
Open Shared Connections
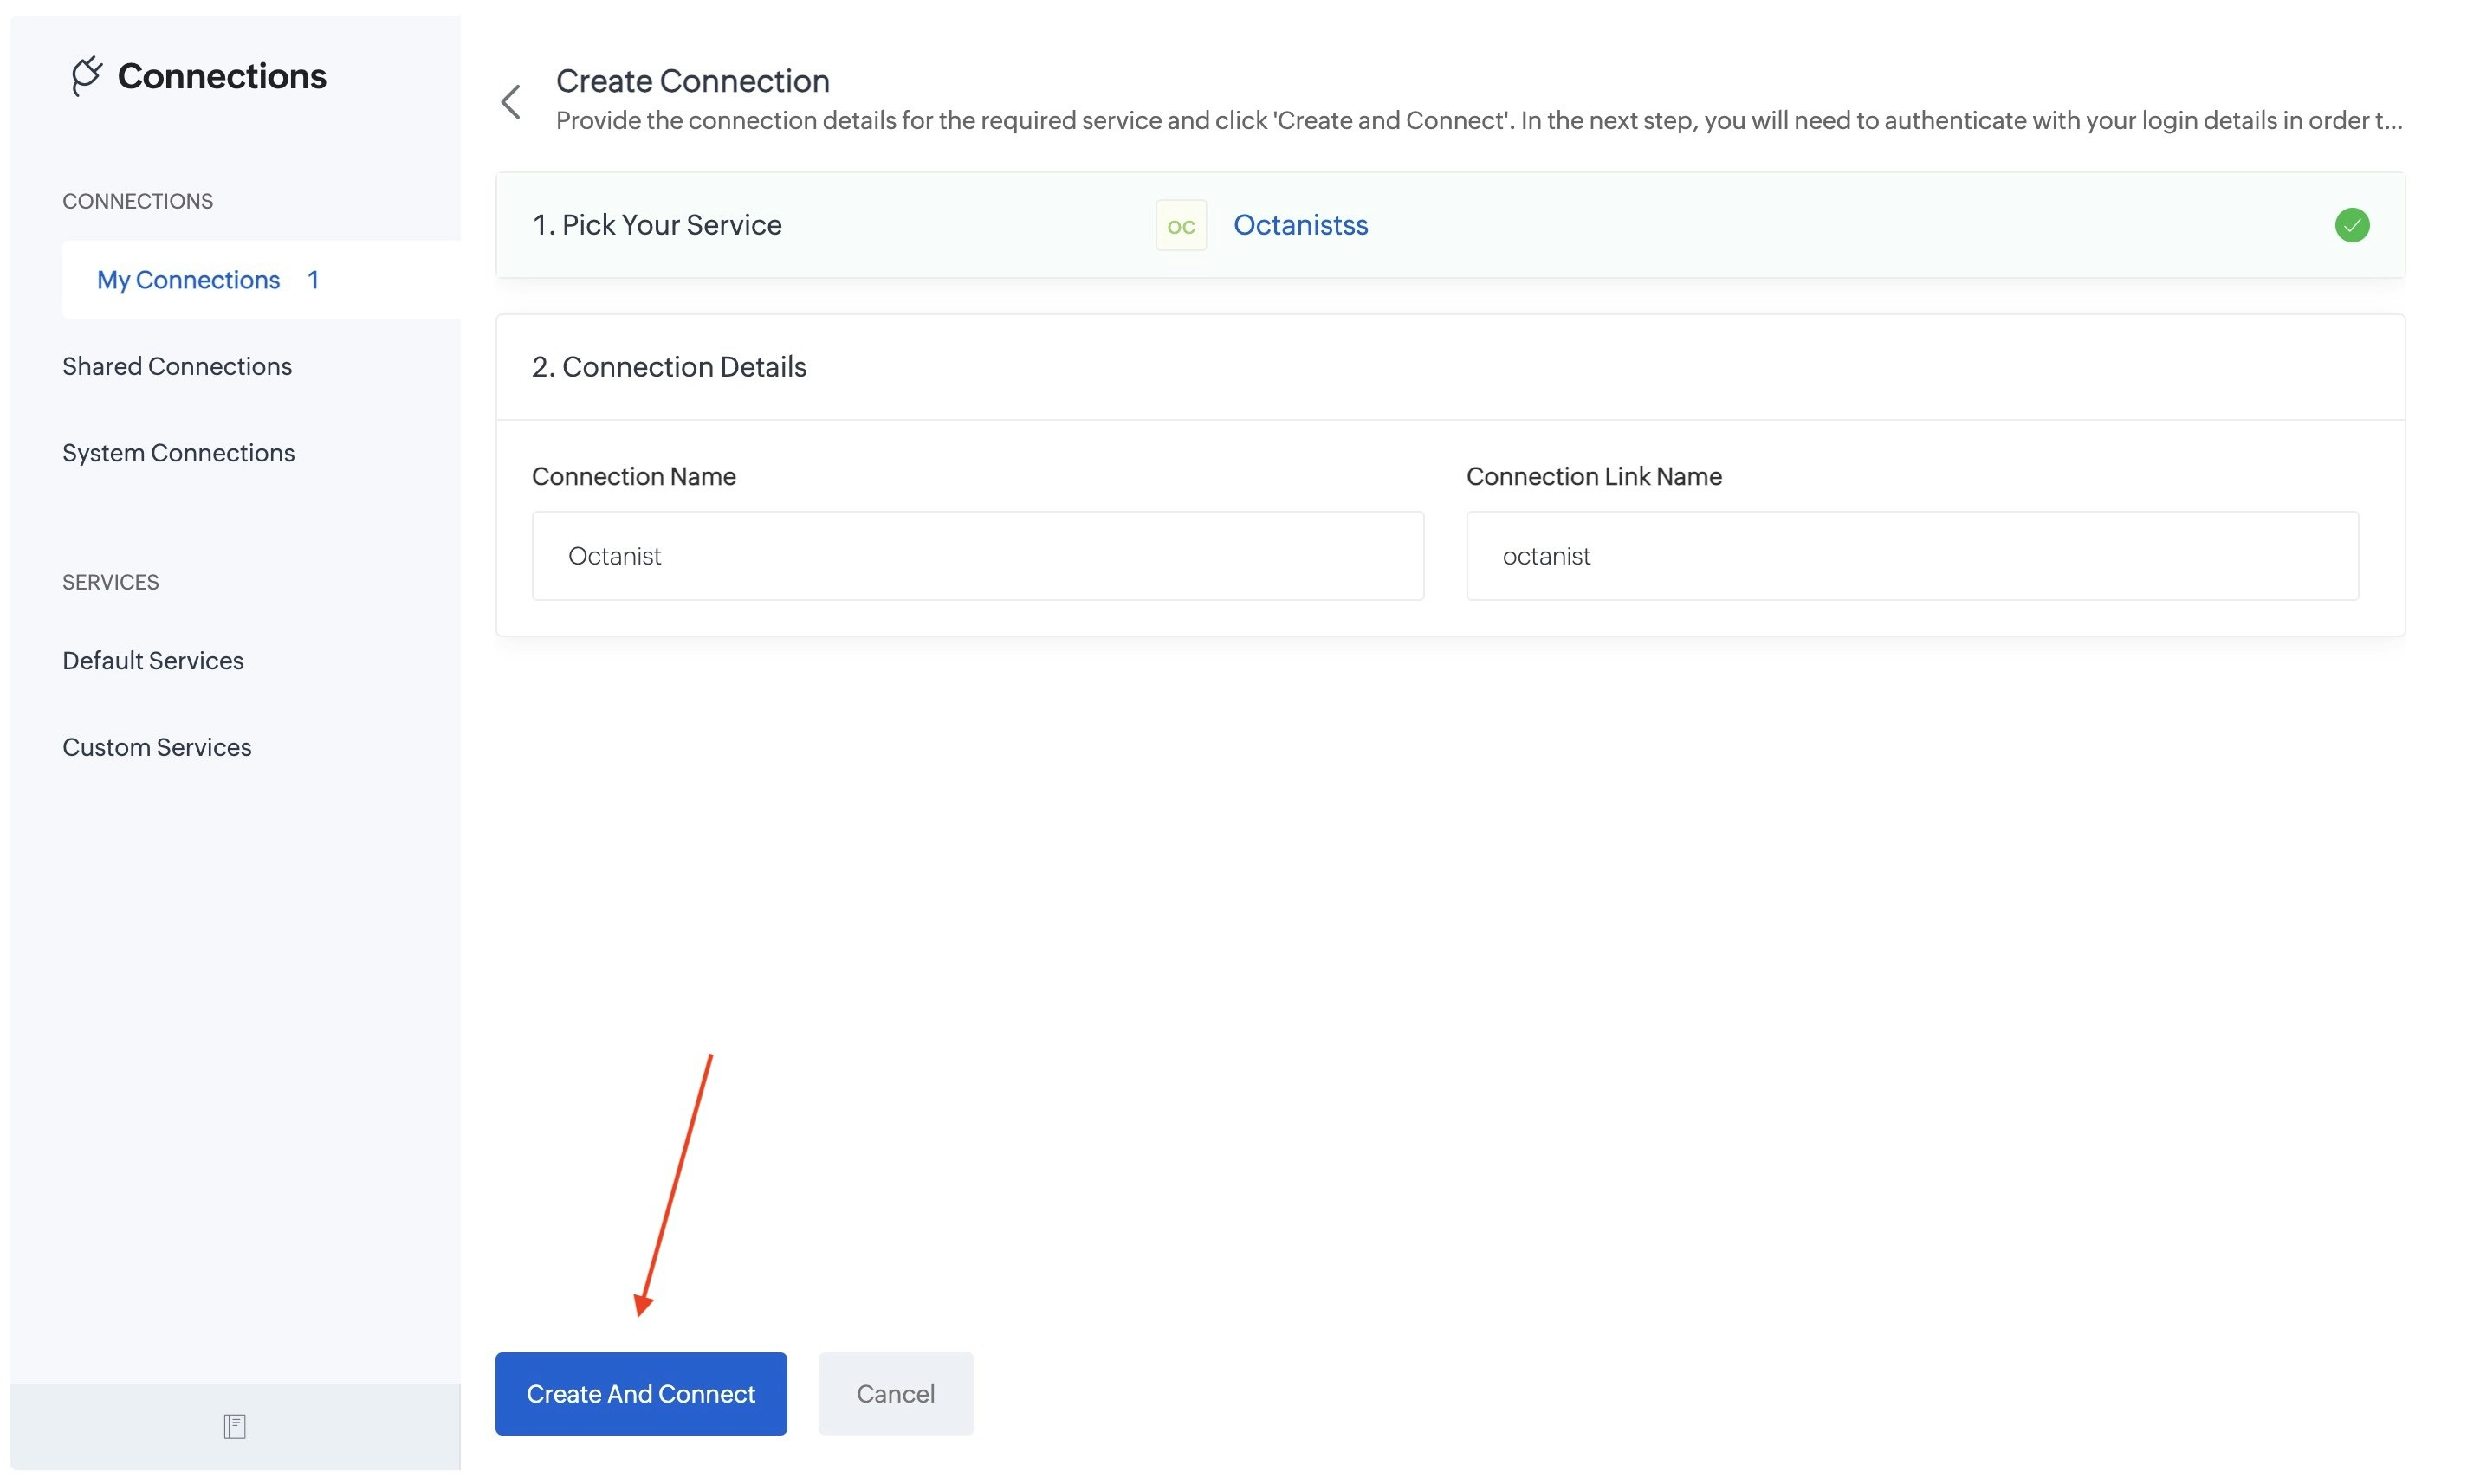pyautogui.click(x=177, y=366)
